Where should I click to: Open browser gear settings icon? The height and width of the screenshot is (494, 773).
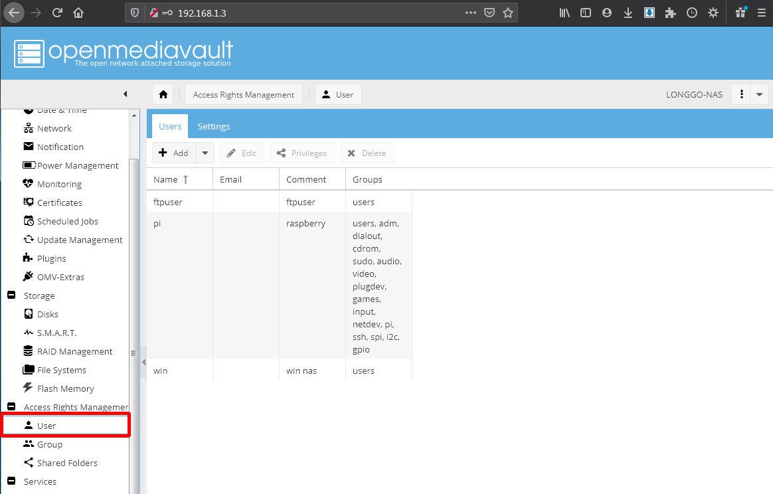(x=713, y=13)
